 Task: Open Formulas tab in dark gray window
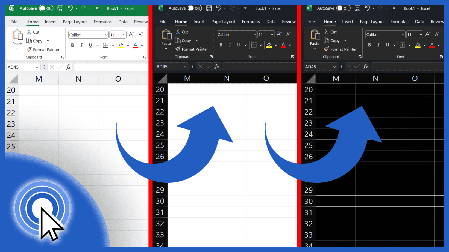click(251, 22)
